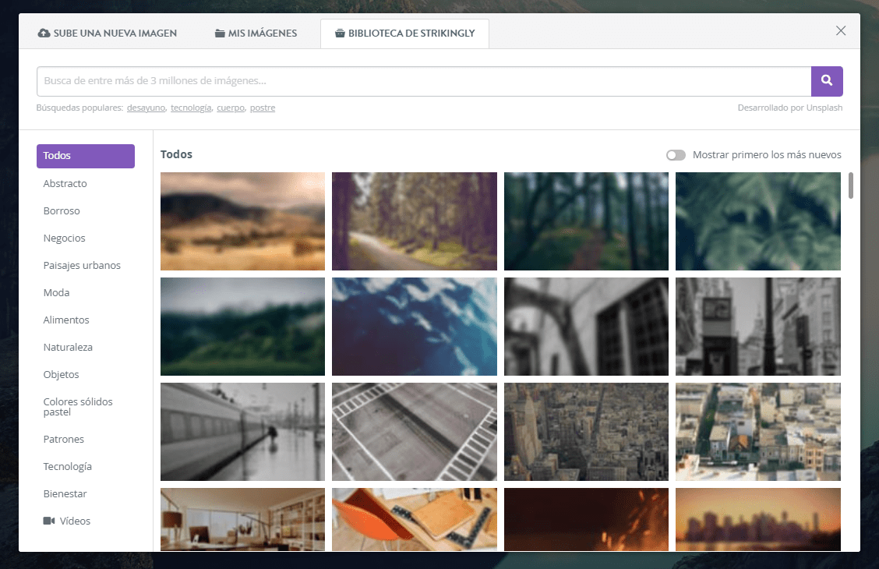Click the Todos heading above the gallery
The image size is (879, 569).
tap(177, 154)
